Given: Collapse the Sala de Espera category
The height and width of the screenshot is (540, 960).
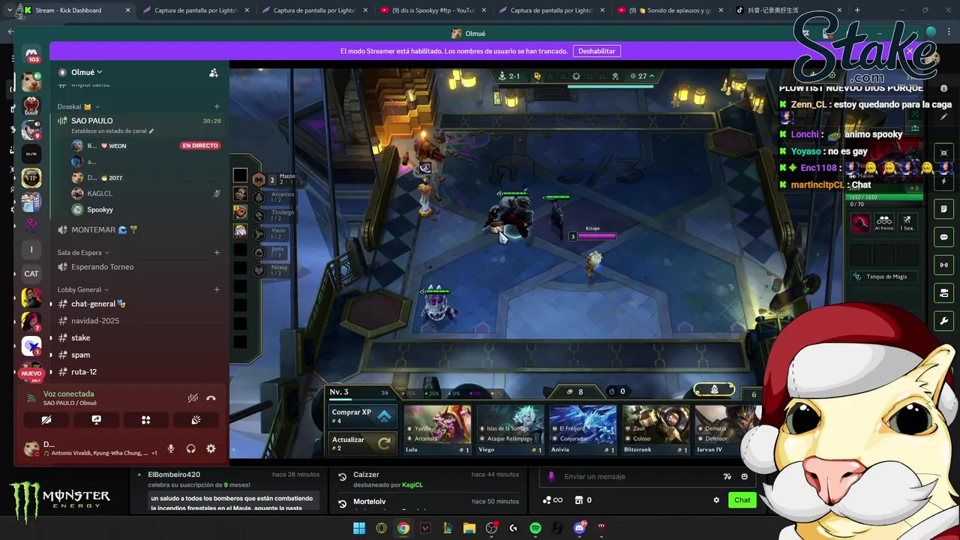Looking at the screenshot, I should coord(83,253).
